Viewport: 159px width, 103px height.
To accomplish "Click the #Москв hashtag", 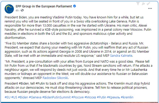I will coord(90,97).
